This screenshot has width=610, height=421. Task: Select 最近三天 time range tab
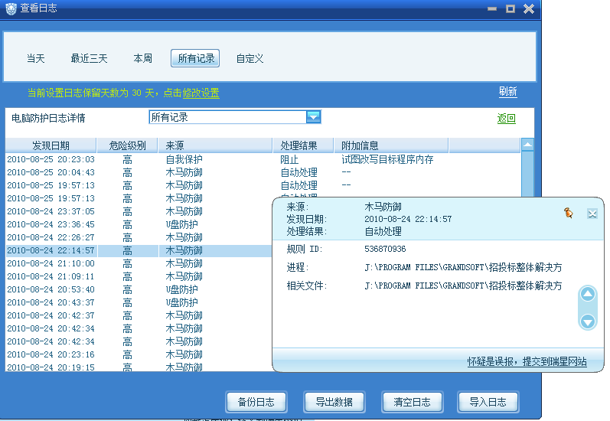(x=90, y=58)
